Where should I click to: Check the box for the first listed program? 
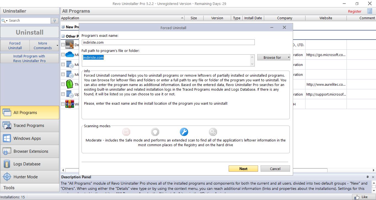tap(63, 45)
